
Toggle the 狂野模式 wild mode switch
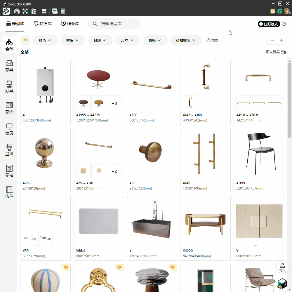(x=269, y=24)
